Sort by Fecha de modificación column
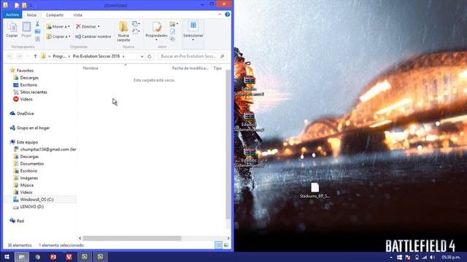467x262 pixels. [x=190, y=68]
